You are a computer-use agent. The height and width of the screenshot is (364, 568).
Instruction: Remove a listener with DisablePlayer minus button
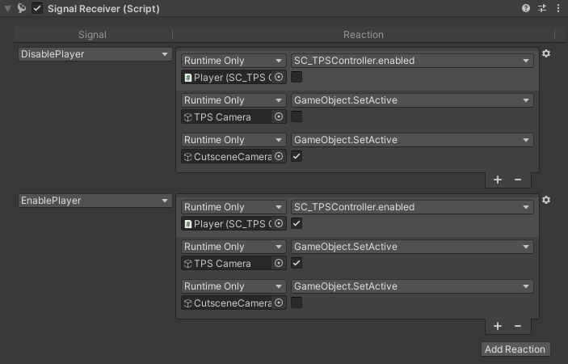pyautogui.click(x=518, y=180)
